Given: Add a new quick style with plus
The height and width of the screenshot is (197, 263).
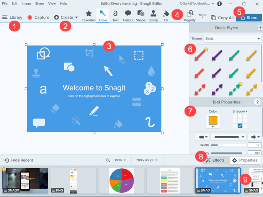Looking at the screenshot, I should click(x=260, y=28).
